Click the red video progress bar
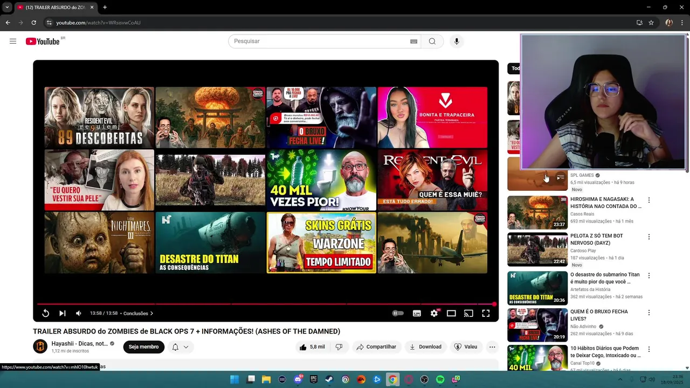690x388 pixels. point(266,304)
